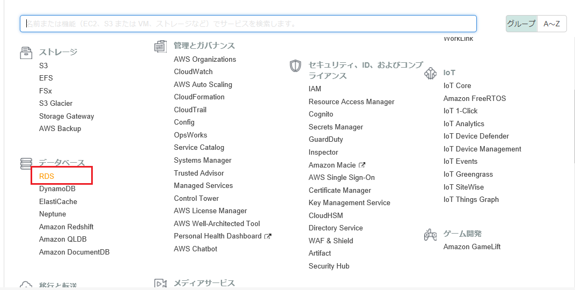Open Amazon FreeRTOS
Viewport: 575px width, 290px height.
coord(475,98)
